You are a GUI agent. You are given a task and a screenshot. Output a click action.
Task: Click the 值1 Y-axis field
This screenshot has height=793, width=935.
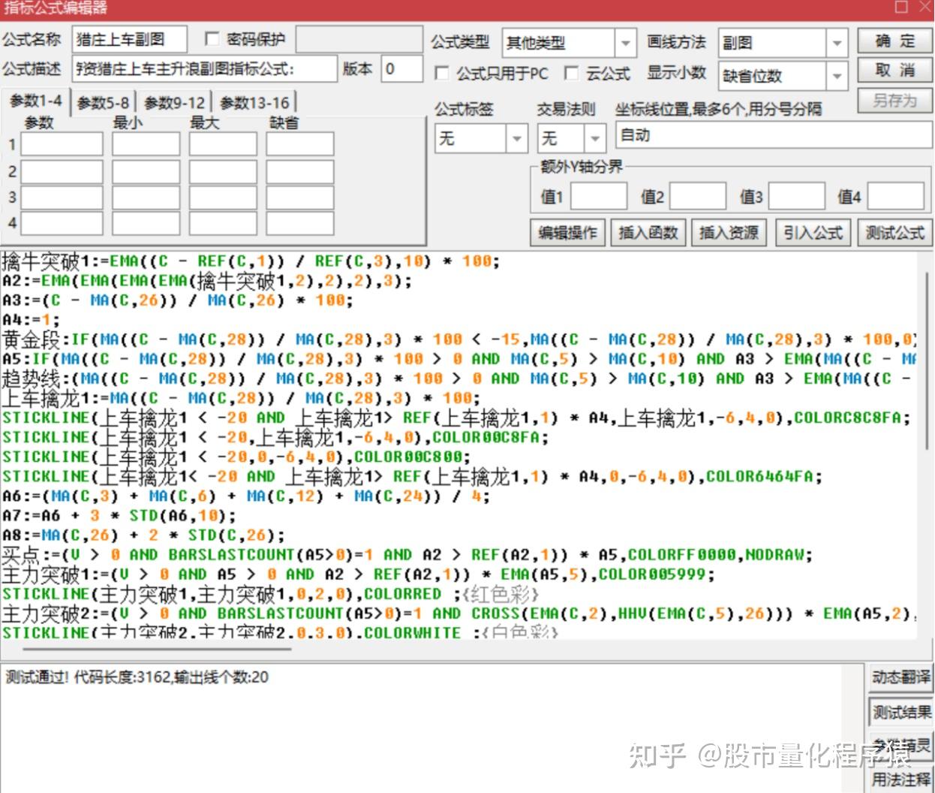pos(599,196)
